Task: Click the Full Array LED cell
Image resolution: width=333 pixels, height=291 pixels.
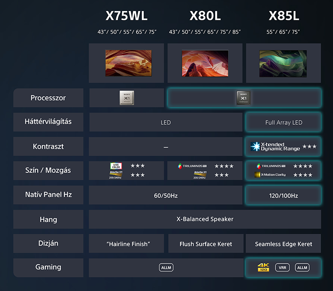Action: pos(283,122)
